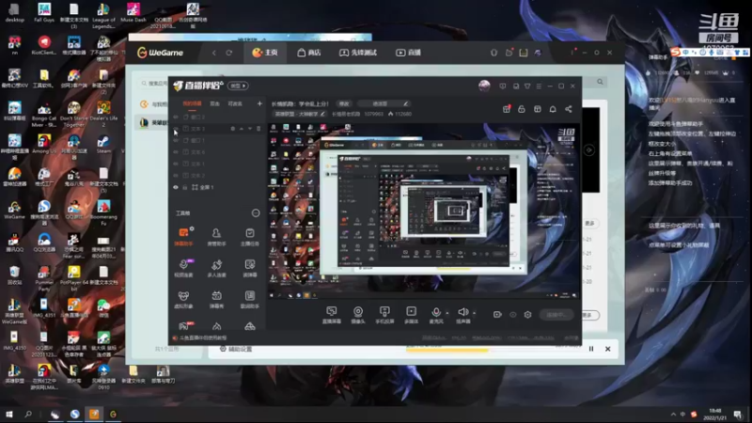Click the yellow WeGame download progress bar

tap(447, 351)
